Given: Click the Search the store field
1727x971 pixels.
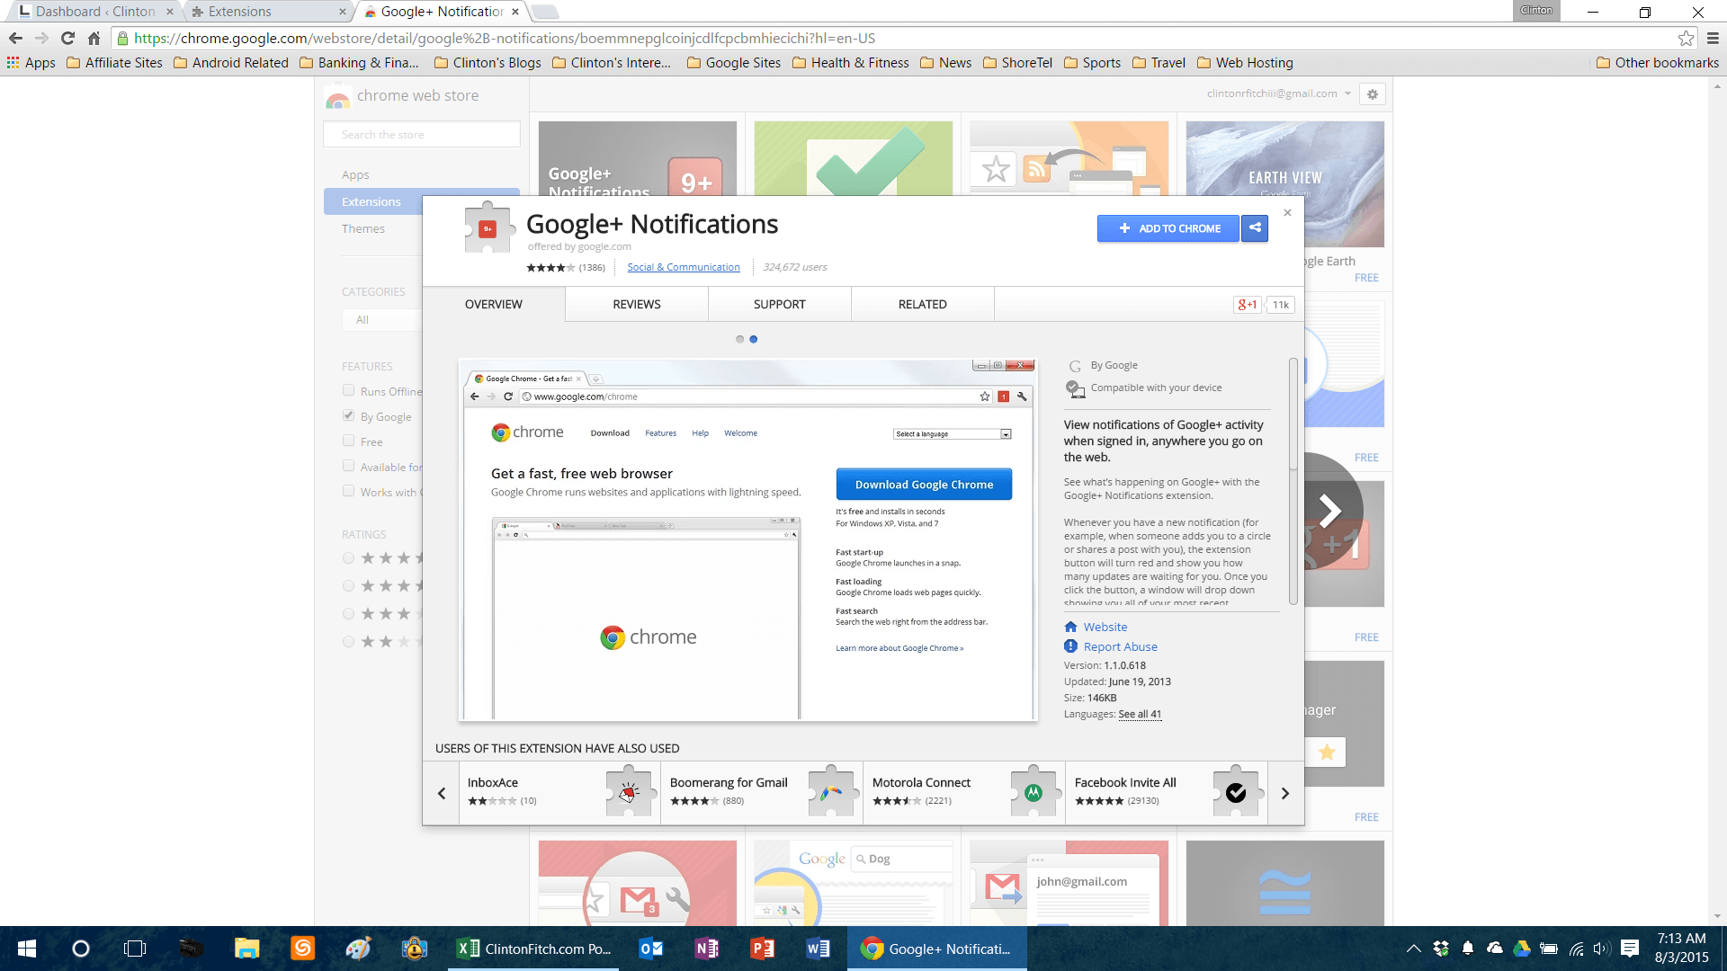Looking at the screenshot, I should pyautogui.click(x=422, y=134).
